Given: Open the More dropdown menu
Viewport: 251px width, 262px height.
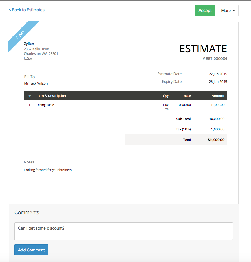Looking at the screenshot, I should [228, 11].
